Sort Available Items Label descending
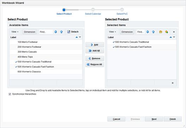Viewport: 186px width, 128px height. [x=80, y=37]
